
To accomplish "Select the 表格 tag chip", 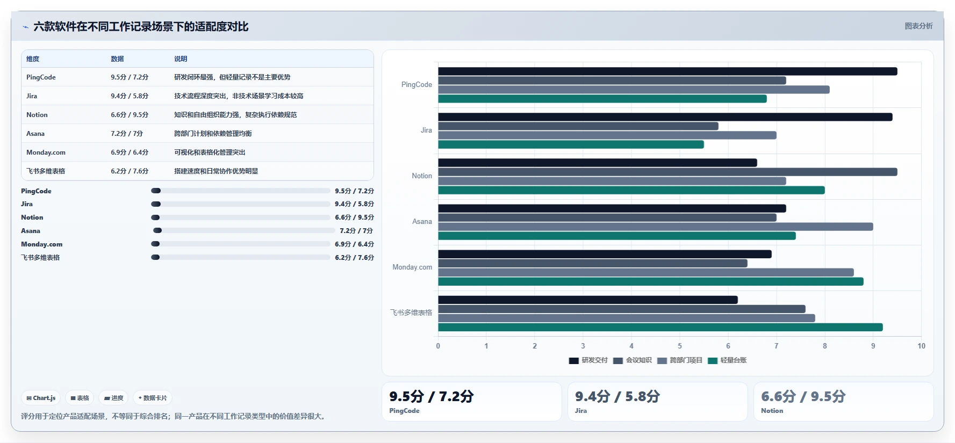I will (x=80, y=398).
